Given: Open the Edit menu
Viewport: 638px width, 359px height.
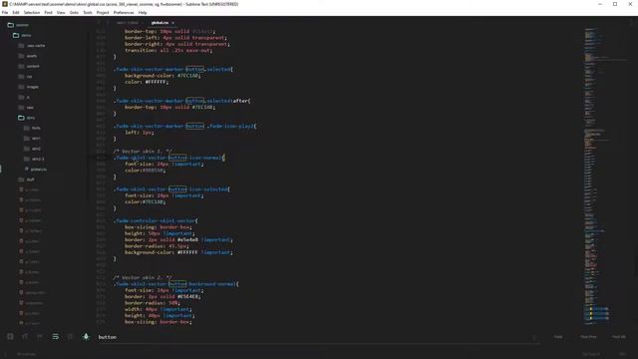Looking at the screenshot, I should 16,13.
